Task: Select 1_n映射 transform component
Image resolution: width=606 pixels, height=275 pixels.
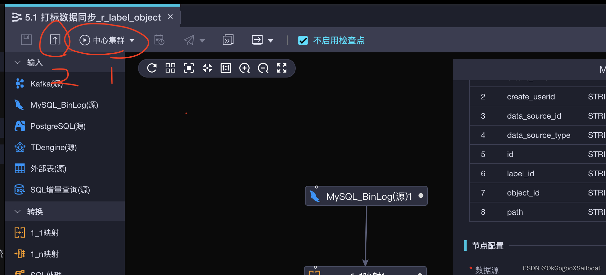Action: click(65, 254)
